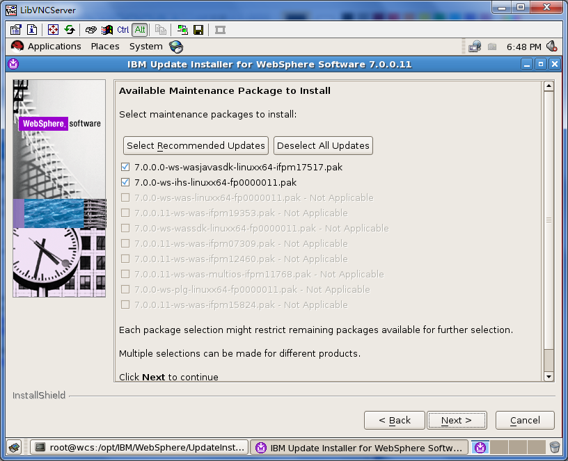This screenshot has width=568, height=461.
Task: Uncheck 7.0.0-ws-ihs-linuxx64-fp0000011.pak
Action: coord(125,182)
